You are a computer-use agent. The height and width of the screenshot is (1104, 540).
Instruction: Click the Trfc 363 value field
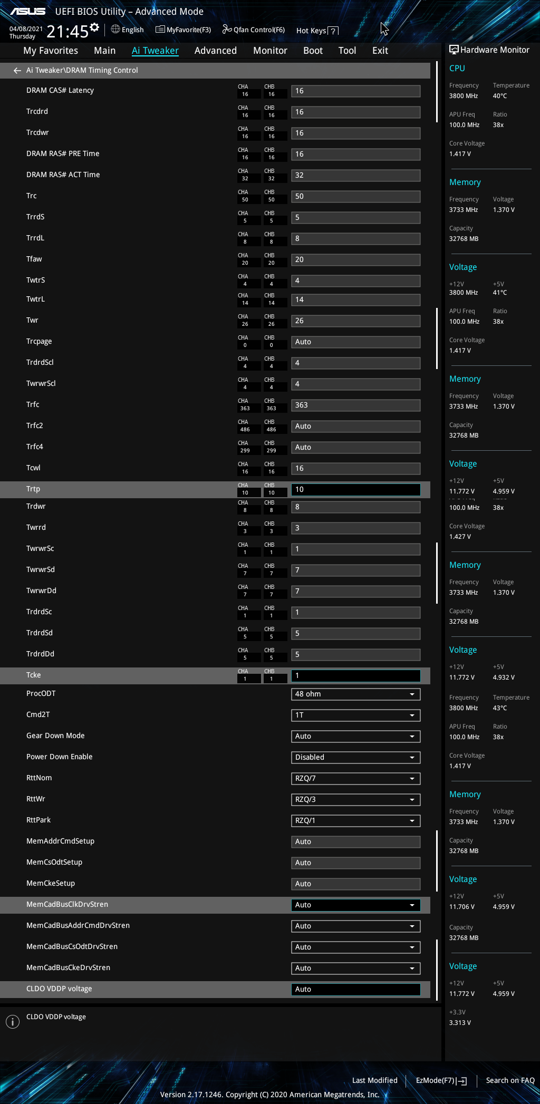pyautogui.click(x=355, y=405)
